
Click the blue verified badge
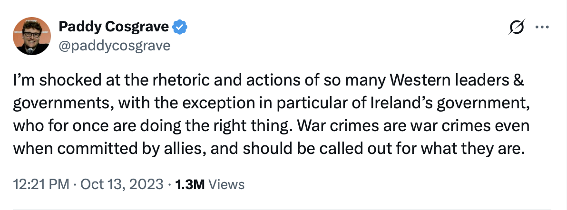click(180, 28)
